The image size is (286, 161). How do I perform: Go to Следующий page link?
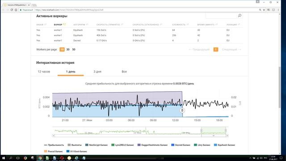tap(231, 50)
